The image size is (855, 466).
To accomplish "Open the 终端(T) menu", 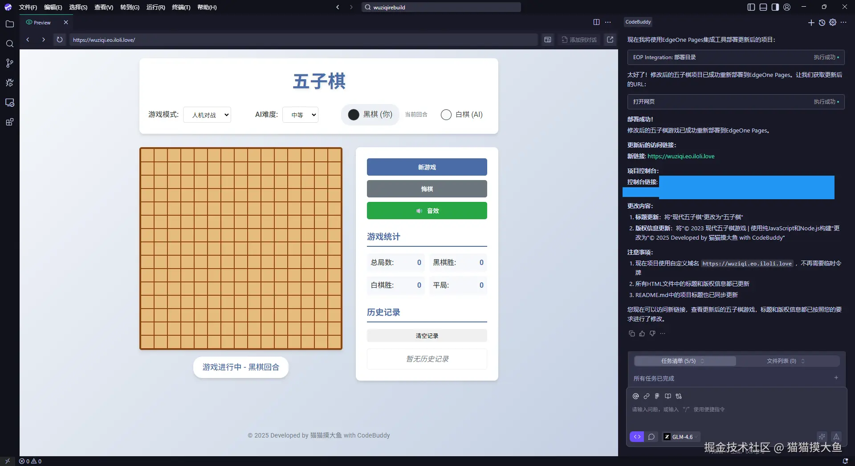I will click(x=181, y=7).
